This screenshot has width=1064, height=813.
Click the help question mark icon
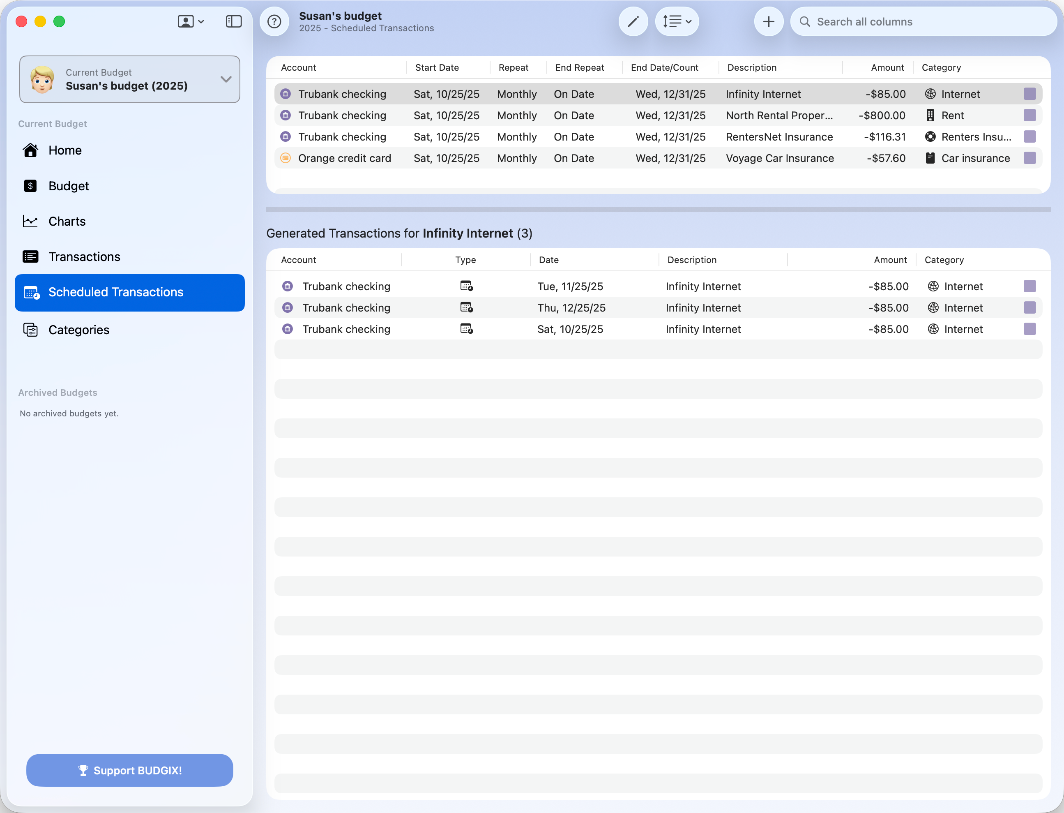click(274, 22)
